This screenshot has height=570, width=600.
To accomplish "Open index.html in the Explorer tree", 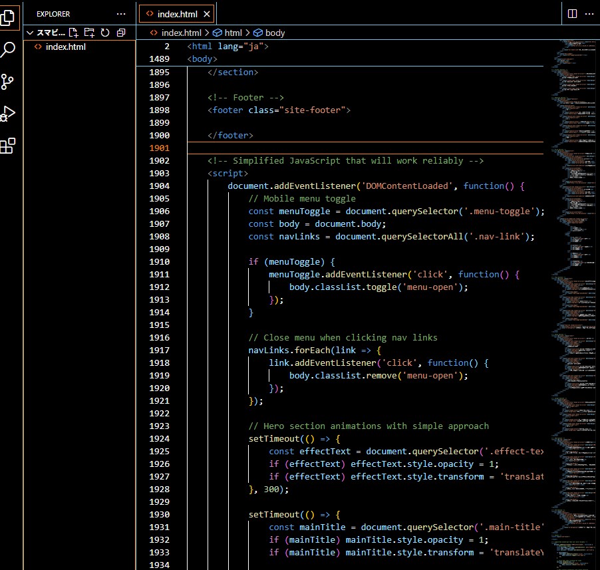I will tap(65, 47).
